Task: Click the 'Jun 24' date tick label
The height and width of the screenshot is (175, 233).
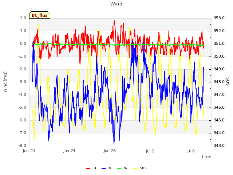Action: tap(69, 151)
